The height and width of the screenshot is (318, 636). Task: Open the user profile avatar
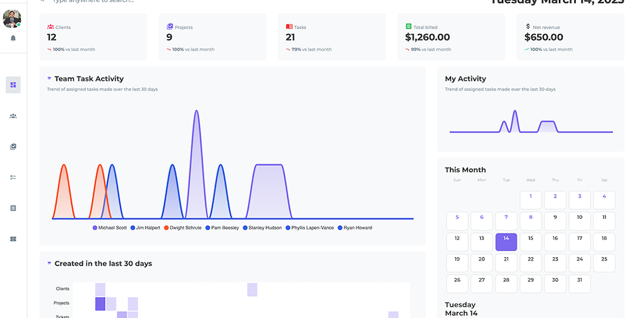(x=12, y=18)
